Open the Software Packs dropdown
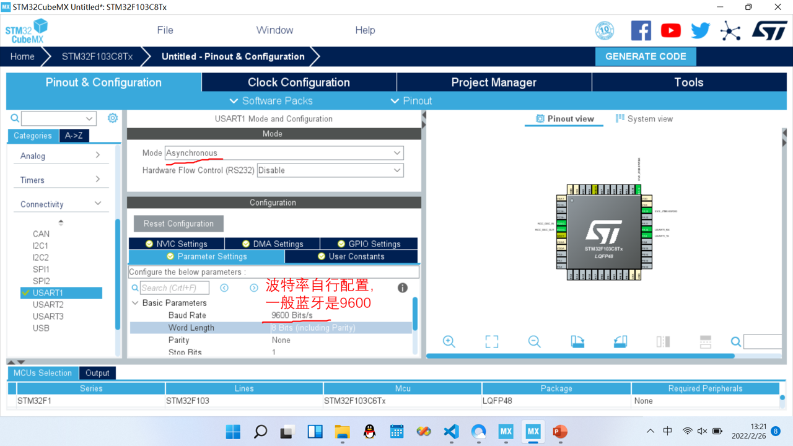793x446 pixels. click(271, 101)
